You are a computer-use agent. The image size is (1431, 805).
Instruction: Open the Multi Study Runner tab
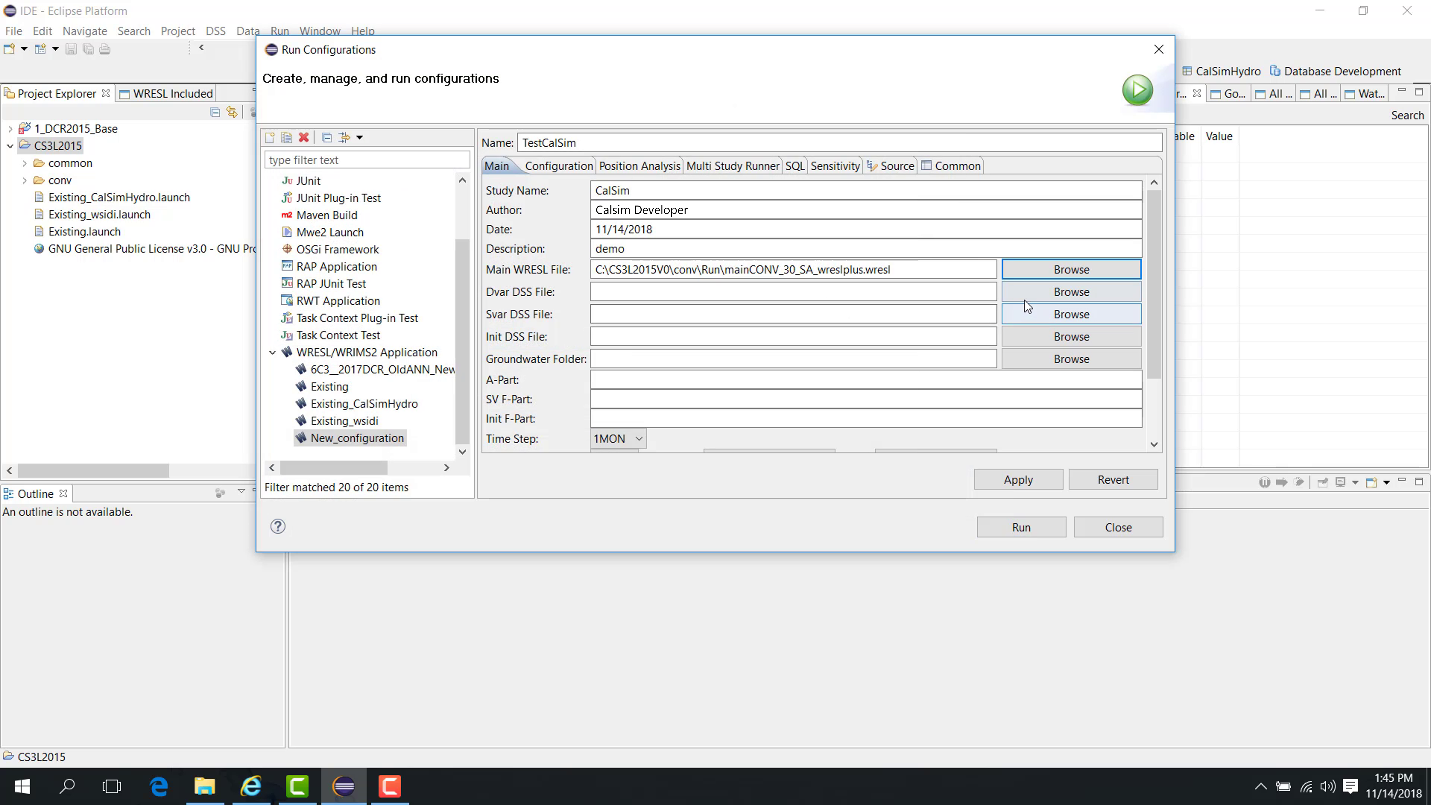(733, 166)
